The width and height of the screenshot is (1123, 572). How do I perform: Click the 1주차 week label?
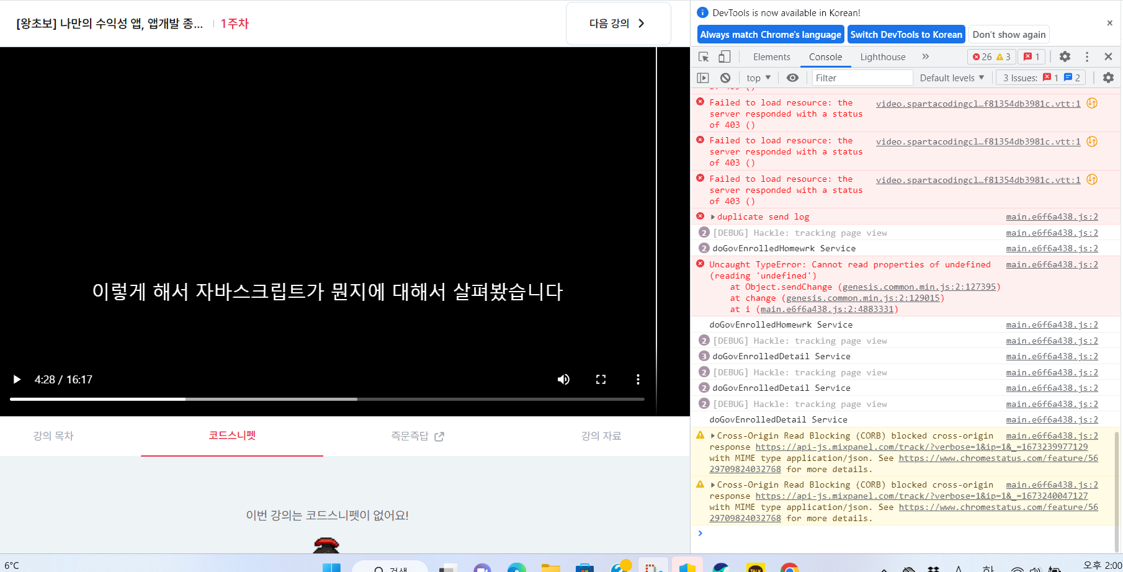[x=235, y=24]
